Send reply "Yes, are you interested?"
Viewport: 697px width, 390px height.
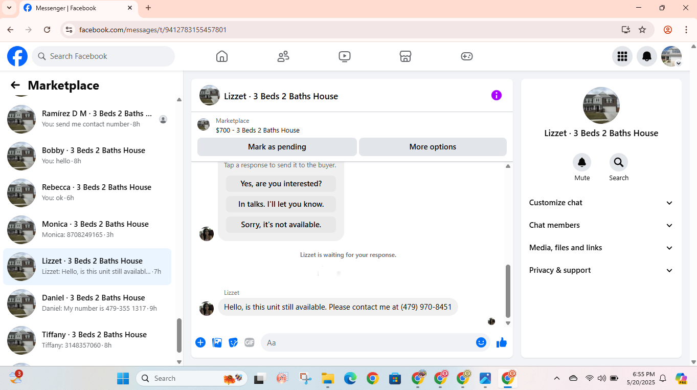click(x=281, y=184)
